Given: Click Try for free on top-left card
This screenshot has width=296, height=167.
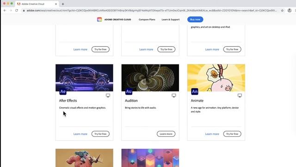Looking at the screenshot, I should [x=100, y=49].
